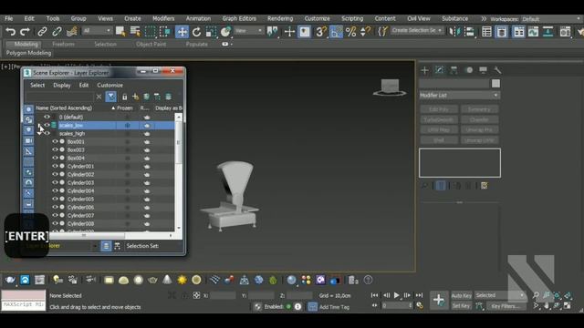Toggle visibility eye of Cylinder004

click(55, 190)
